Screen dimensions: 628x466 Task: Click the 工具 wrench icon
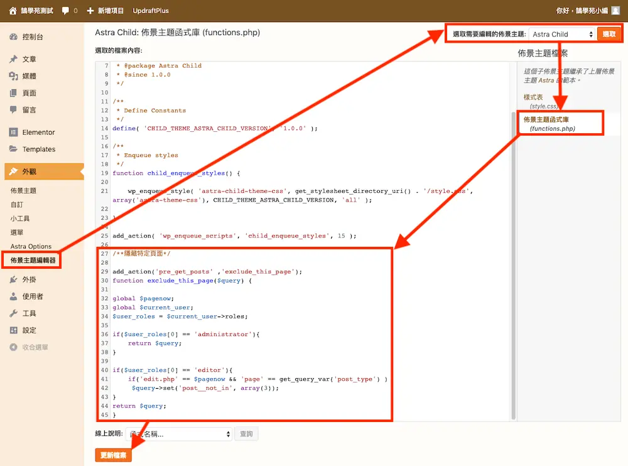tap(14, 313)
